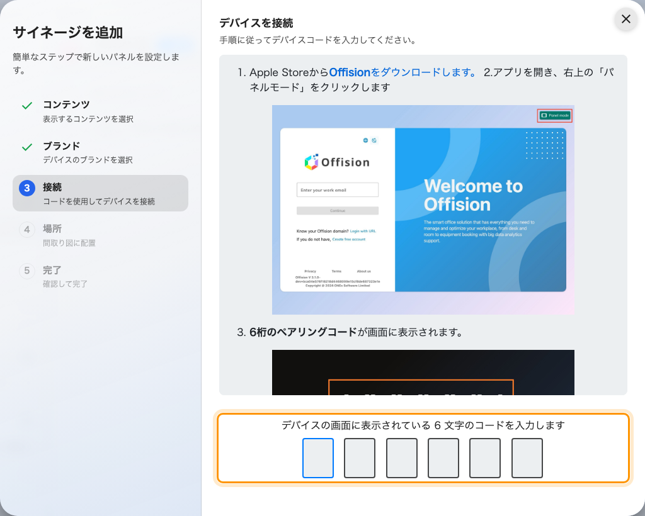
Task: Click the デバイスを接続 heading
Action: (x=256, y=23)
